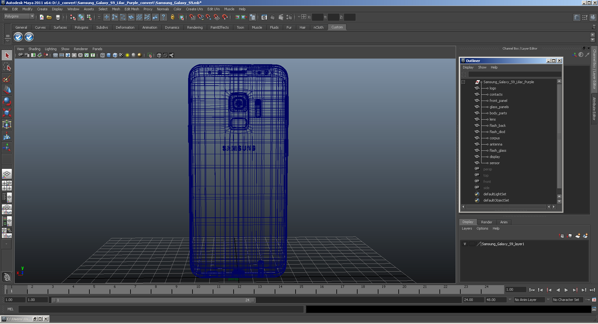598x324 pixels.
Task: Switch to the Rendering shelf tab
Action: point(195,27)
